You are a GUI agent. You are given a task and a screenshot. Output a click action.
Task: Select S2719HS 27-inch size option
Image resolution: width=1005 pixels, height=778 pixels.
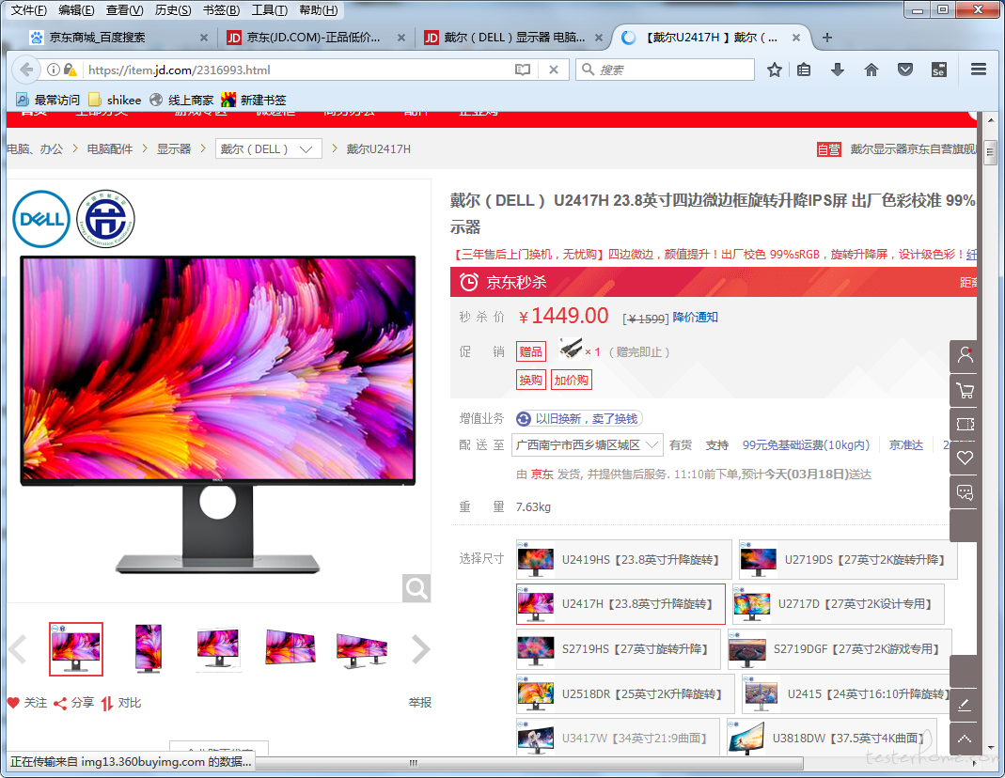[x=618, y=648]
